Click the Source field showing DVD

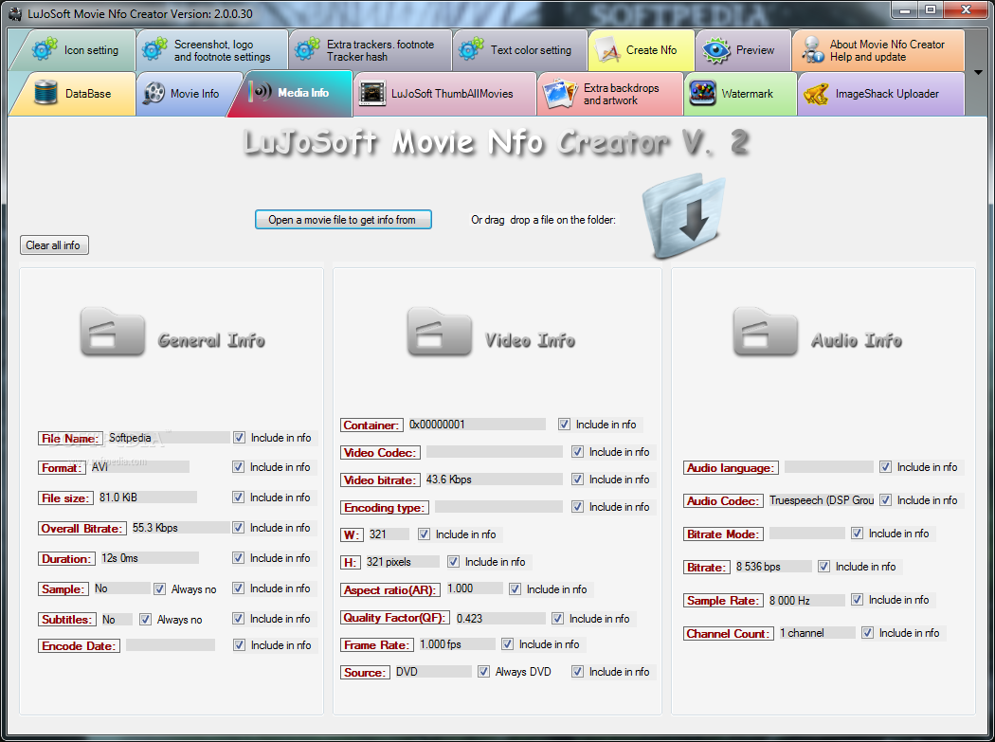(432, 672)
